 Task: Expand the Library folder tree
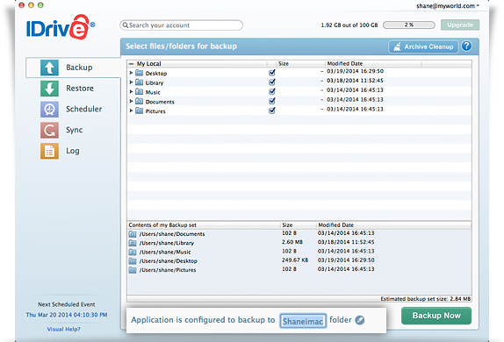(x=131, y=82)
